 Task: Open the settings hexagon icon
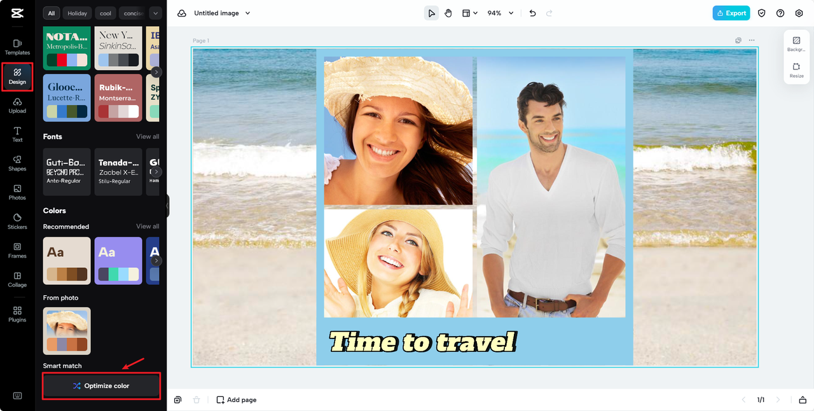coord(799,13)
